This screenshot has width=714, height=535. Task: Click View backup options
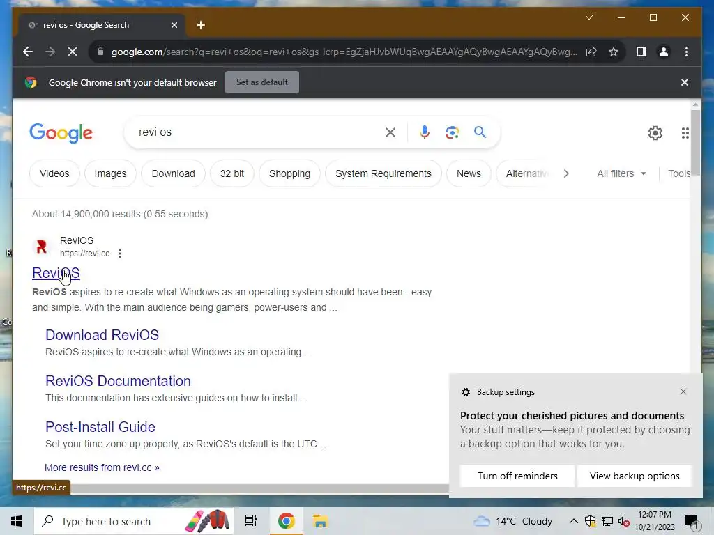click(635, 476)
